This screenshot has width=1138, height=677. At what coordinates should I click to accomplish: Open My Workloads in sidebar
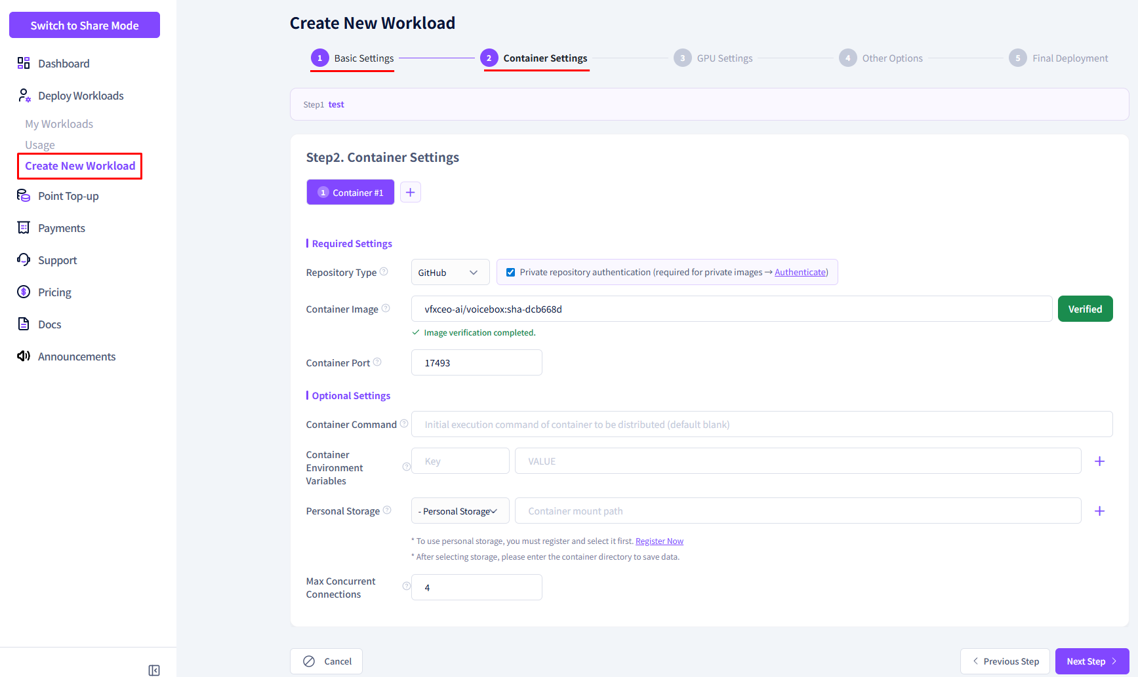(x=59, y=124)
